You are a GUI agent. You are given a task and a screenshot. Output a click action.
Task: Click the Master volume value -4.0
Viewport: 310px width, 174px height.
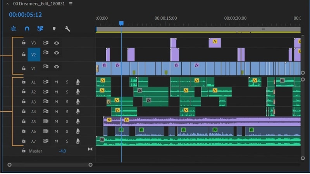click(62, 151)
